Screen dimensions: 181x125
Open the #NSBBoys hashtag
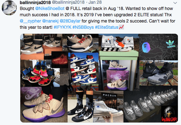tap(83, 27)
